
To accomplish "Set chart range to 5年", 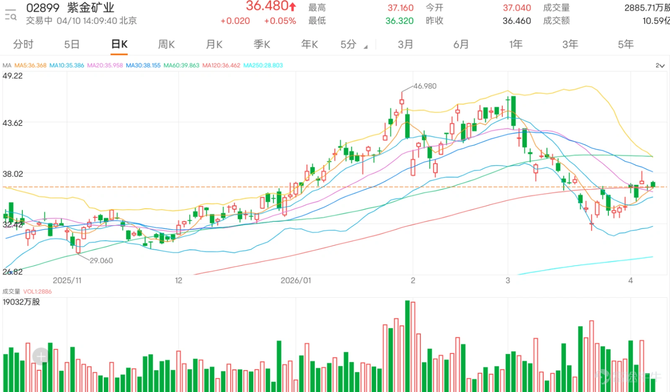I will point(626,44).
